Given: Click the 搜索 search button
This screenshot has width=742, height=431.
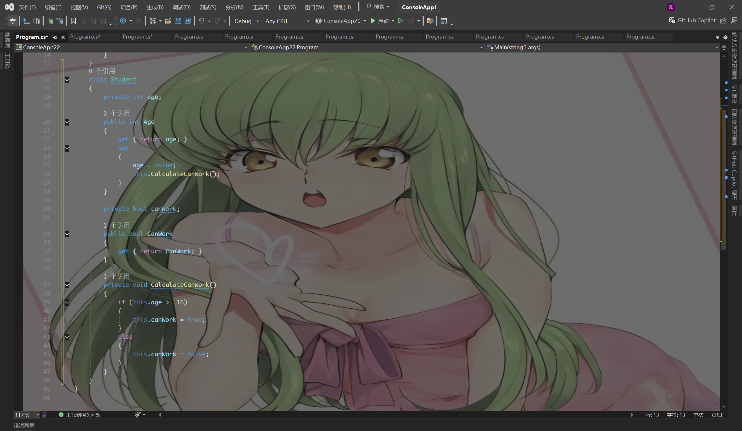Looking at the screenshot, I should click(378, 7).
